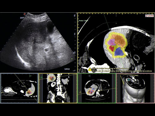This screenshot has height=116, width=155.
Task: Click orientation figure atop axial CT view
Action: [90, 76]
